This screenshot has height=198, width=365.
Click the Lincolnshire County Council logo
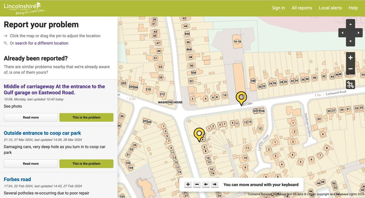click(x=24, y=8)
